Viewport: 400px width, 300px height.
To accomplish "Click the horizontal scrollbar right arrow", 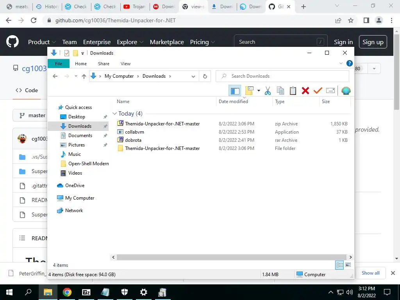I will tap(350, 257).
